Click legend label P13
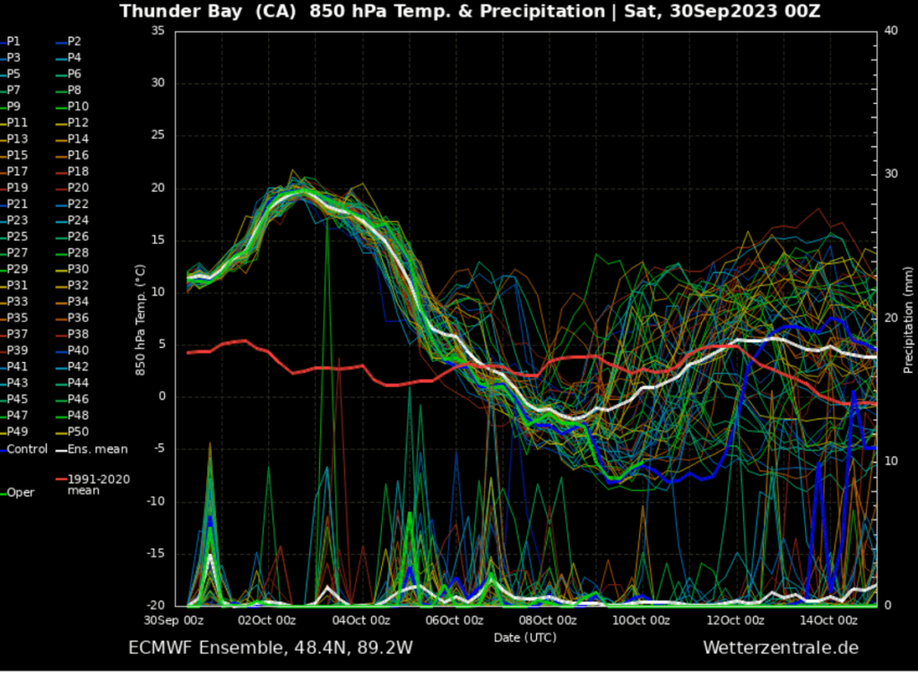The image size is (918, 673). click(17, 139)
